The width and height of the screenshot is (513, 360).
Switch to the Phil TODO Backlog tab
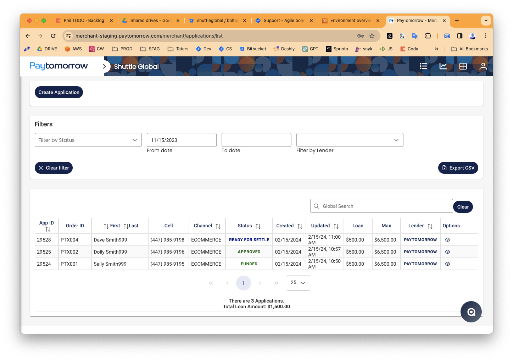click(84, 21)
